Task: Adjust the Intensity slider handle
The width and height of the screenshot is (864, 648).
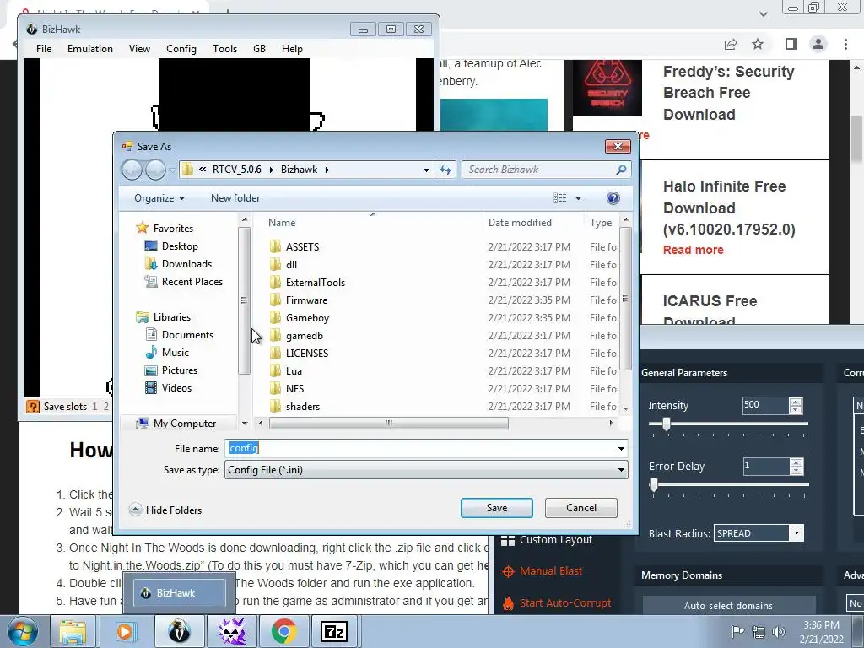Action: point(667,424)
